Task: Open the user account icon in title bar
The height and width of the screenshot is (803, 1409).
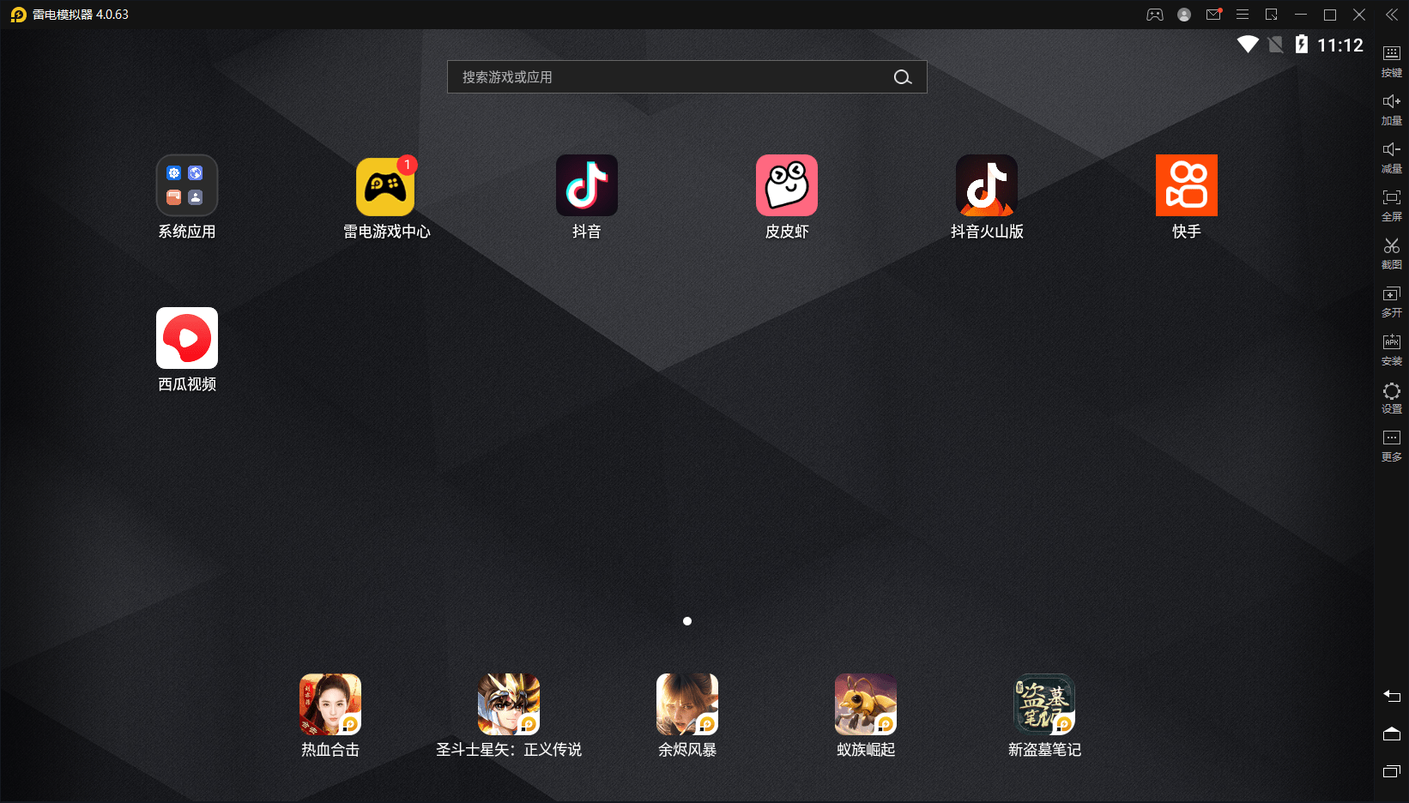Action: [x=1184, y=15]
